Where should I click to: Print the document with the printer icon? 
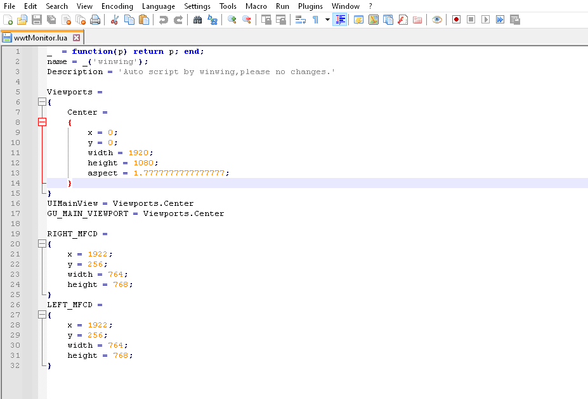coord(95,20)
